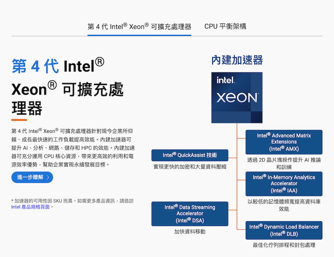Click the intro paragraph about 工作負載提高效能
This screenshot has width=334, height=257.
coord(73,147)
